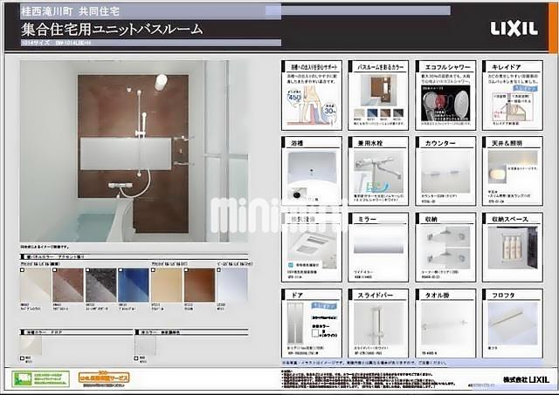Open the bathtub step-in support illustration
The height and width of the screenshot is (395, 559).
[x=312, y=105]
